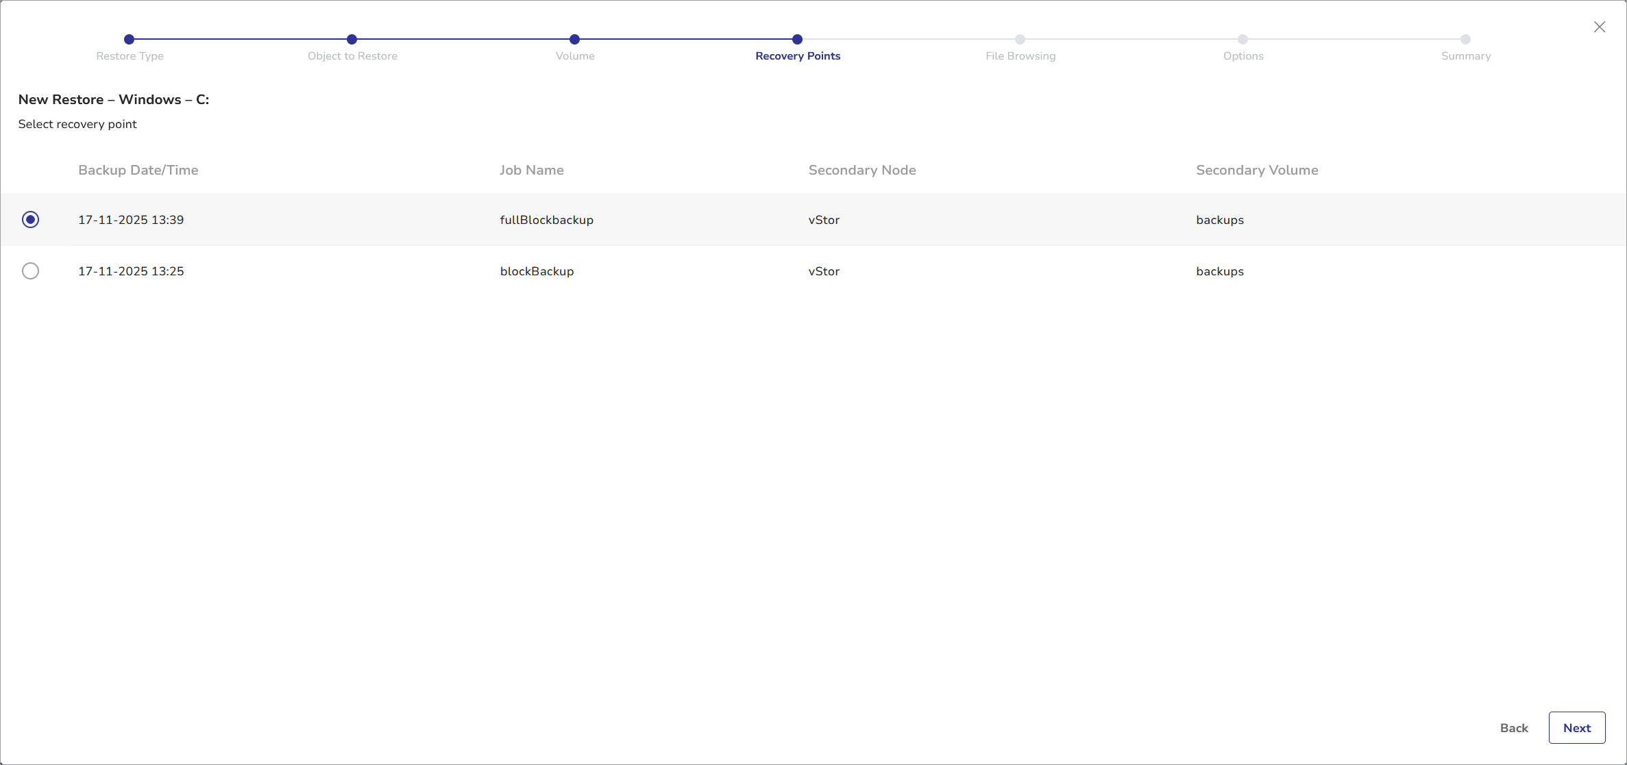Image resolution: width=1627 pixels, height=765 pixels.
Task: Click the Recovery Points step dot
Action: (x=797, y=39)
